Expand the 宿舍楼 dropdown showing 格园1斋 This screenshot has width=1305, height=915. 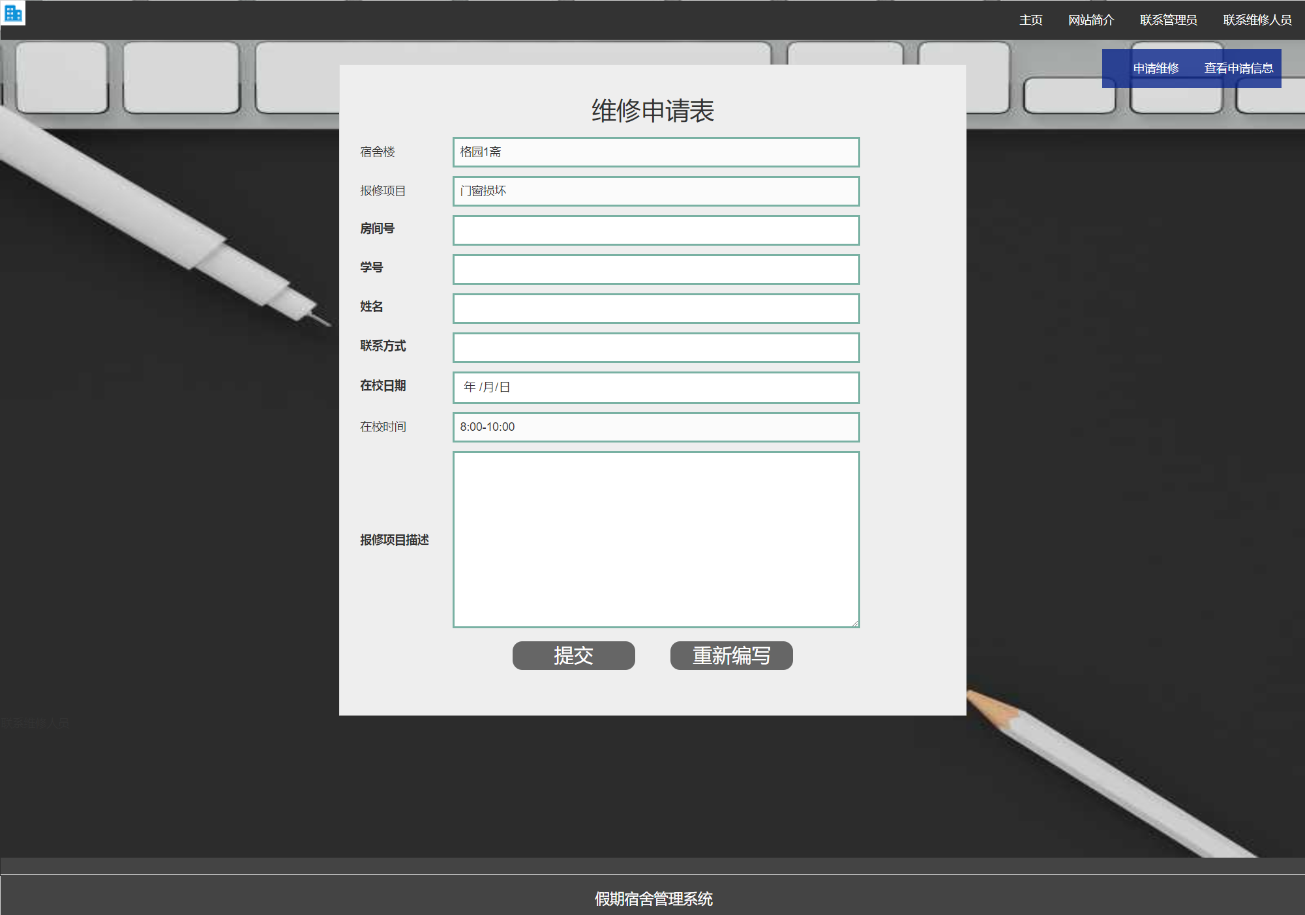pyautogui.click(x=655, y=152)
